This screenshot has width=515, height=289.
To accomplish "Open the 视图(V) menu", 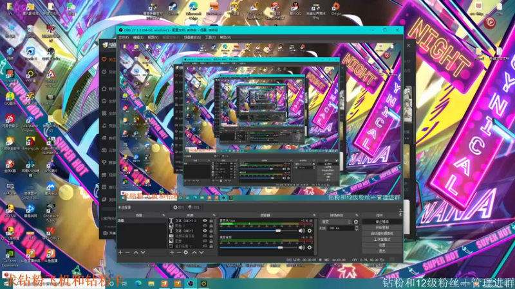I will coord(153,37).
